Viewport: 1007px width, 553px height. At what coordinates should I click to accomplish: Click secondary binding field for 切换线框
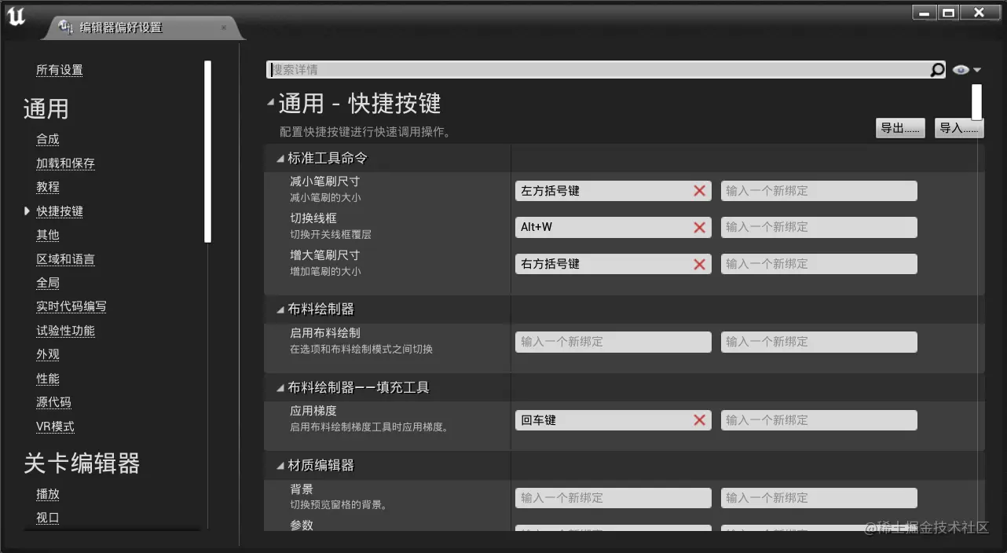[819, 227]
